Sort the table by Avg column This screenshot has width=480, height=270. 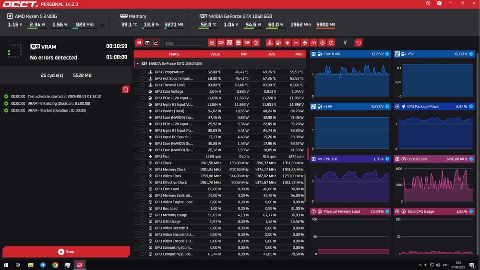(x=272, y=54)
